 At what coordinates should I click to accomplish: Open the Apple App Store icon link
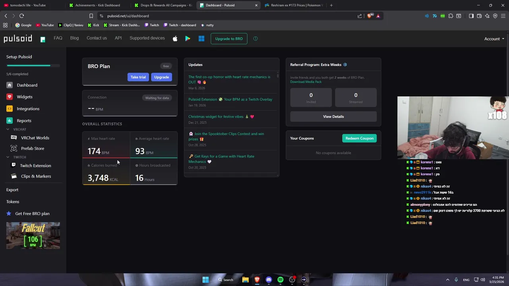175,39
